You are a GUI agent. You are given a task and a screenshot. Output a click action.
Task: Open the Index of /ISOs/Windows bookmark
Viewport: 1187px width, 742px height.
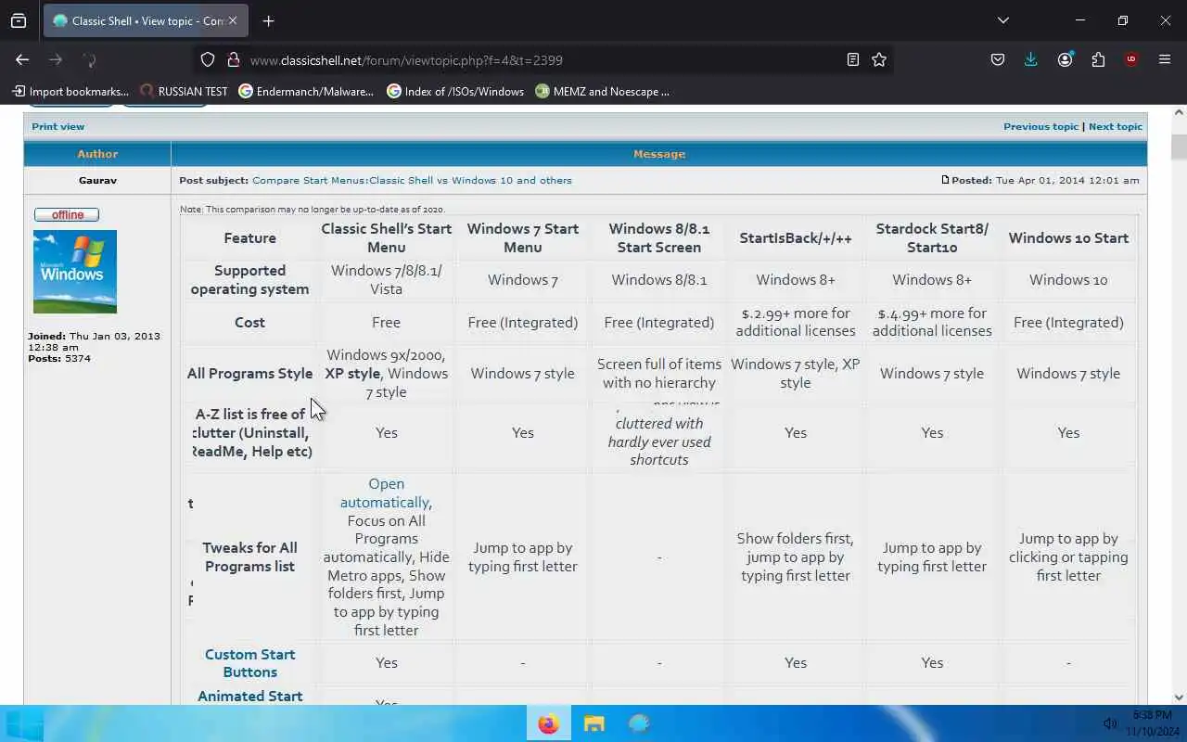coord(455,91)
